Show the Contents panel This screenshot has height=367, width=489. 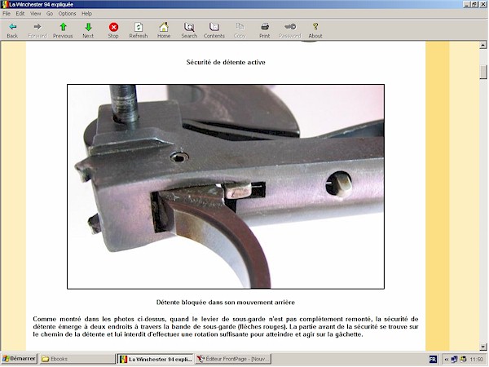pos(214,30)
